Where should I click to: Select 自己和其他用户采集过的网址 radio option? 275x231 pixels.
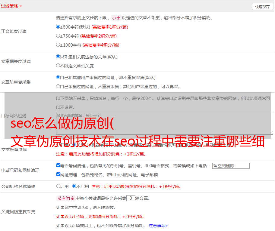pos(58,77)
